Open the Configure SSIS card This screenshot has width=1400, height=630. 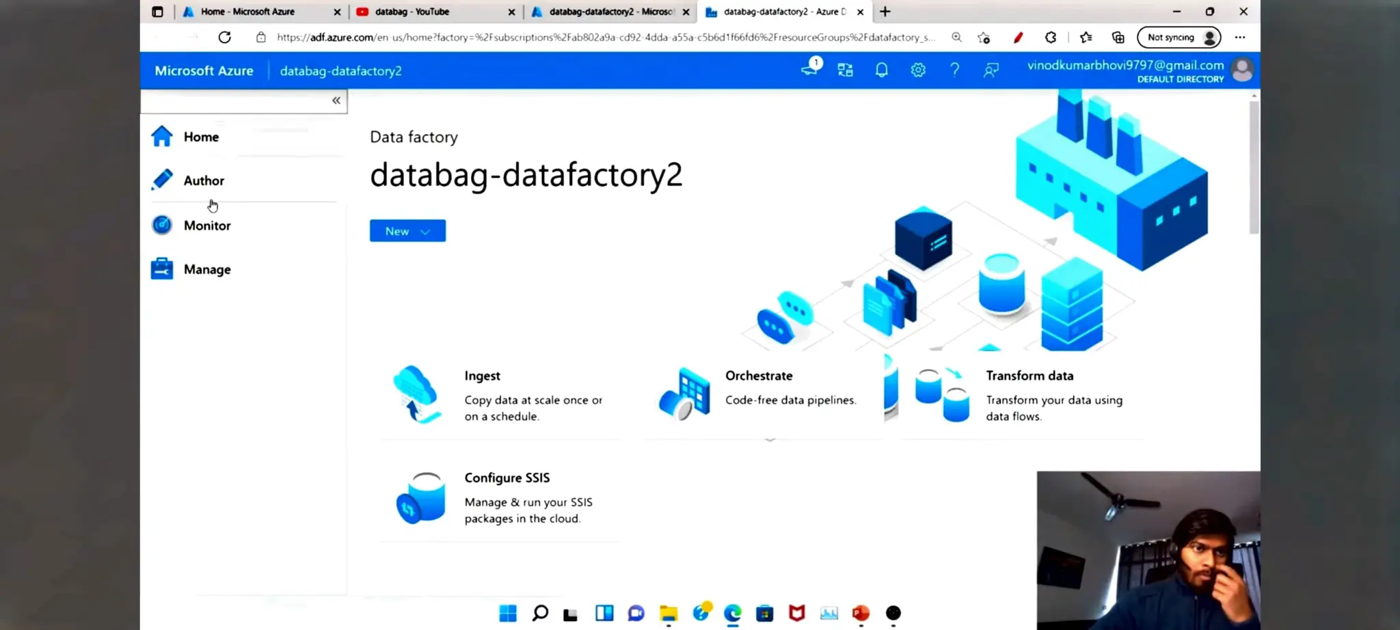(501, 498)
